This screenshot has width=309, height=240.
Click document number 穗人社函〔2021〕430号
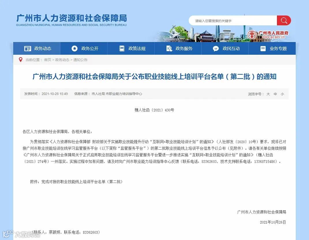point(154,110)
